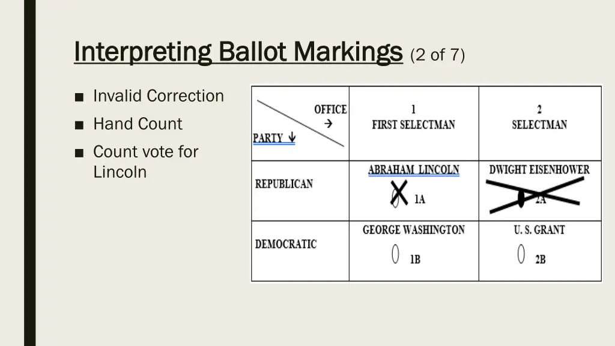The width and height of the screenshot is (615, 346).
Task: Click the GEORGE WASHINGTON candidate name
Action: (413, 229)
